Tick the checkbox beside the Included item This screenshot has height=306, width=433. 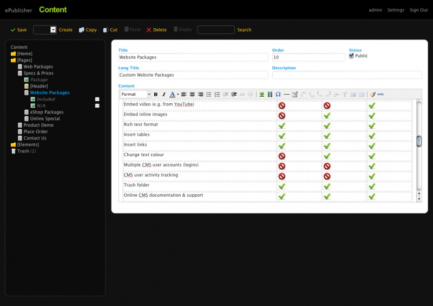pos(97,99)
